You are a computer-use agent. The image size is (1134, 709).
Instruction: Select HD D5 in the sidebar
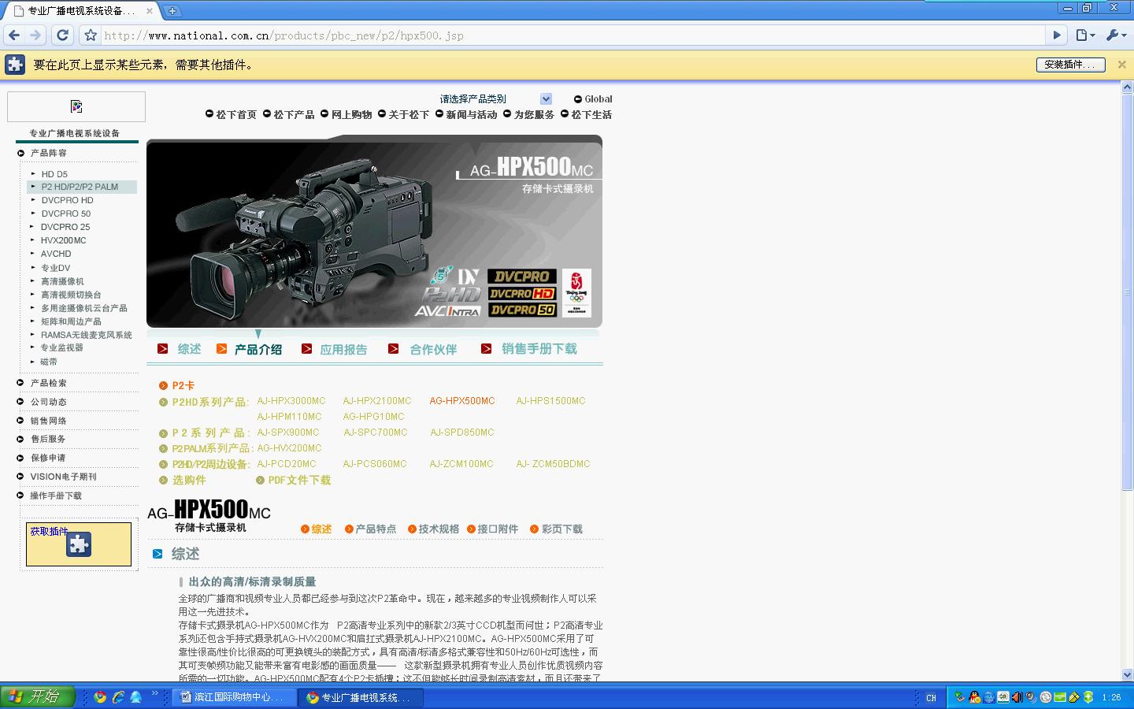[x=54, y=174]
